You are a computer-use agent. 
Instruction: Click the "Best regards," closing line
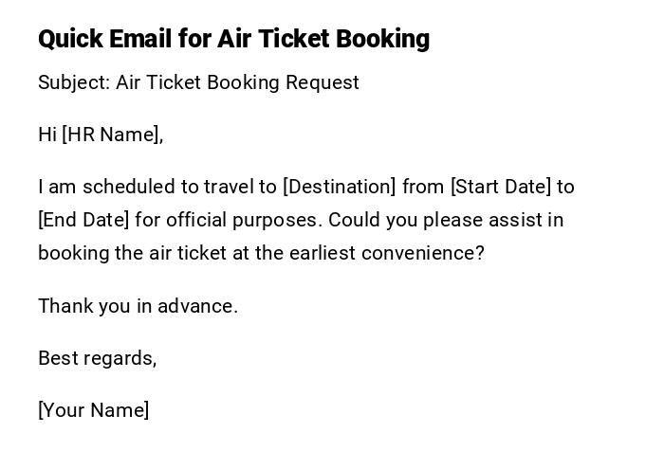(x=97, y=358)
